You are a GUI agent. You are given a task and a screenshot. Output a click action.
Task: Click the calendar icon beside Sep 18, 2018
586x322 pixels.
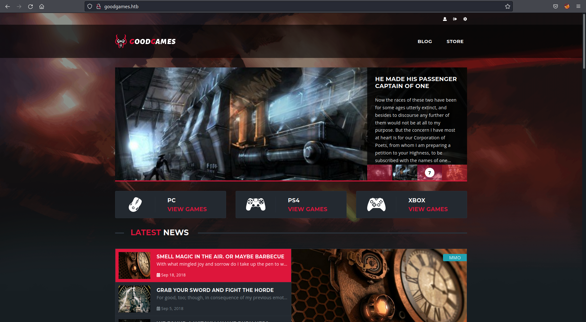click(158, 275)
